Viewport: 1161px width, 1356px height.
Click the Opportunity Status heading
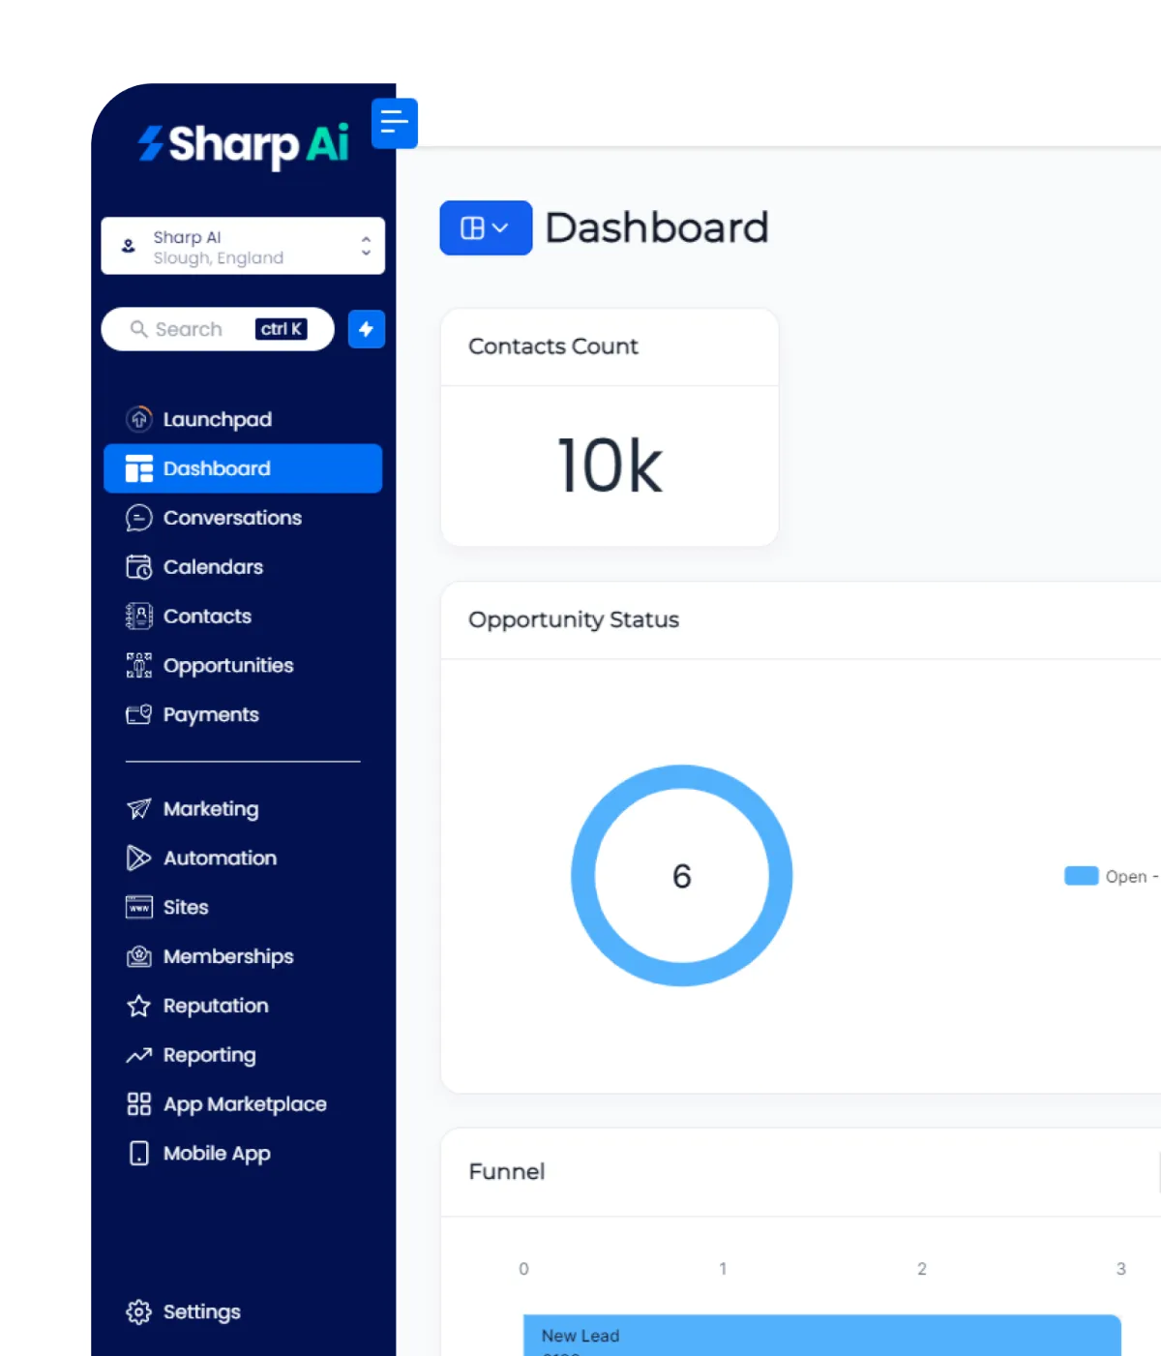coord(574,620)
